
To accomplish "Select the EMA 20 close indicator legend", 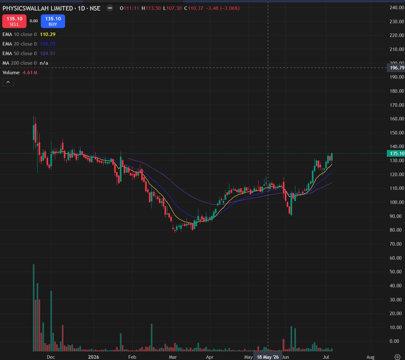I will (x=20, y=44).
